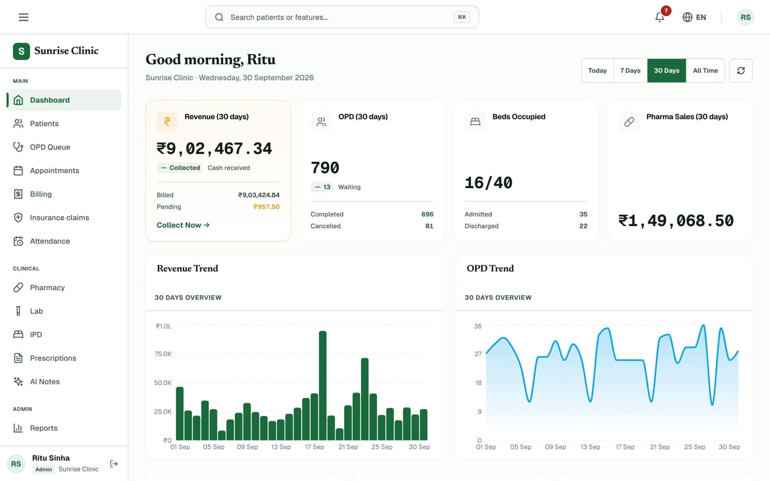Click the Completed count 696
770x481 pixels.
pyautogui.click(x=427, y=214)
